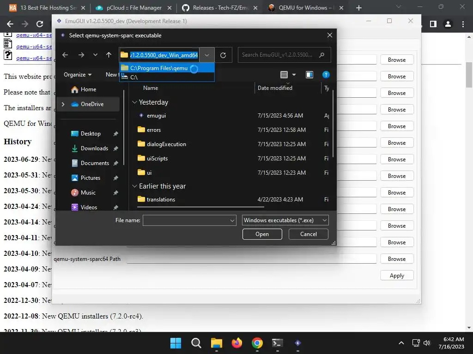This screenshot has height=354, width=473.
Task: Go back in file dialog navigation
Action: (x=65, y=55)
